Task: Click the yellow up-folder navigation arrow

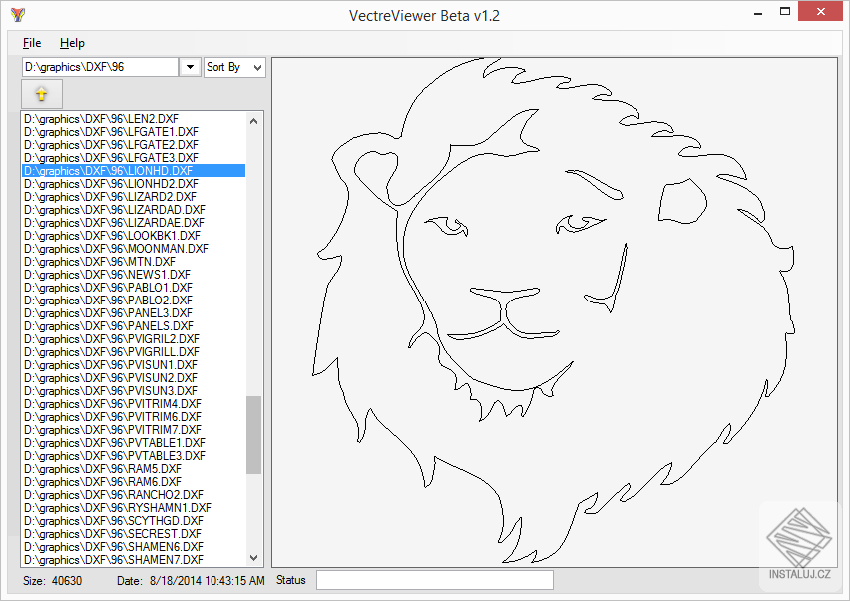Action: click(42, 93)
